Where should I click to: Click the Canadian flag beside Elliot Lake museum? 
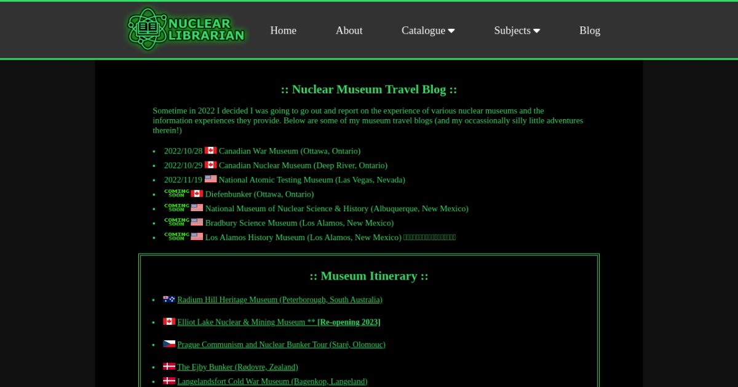[x=169, y=321]
